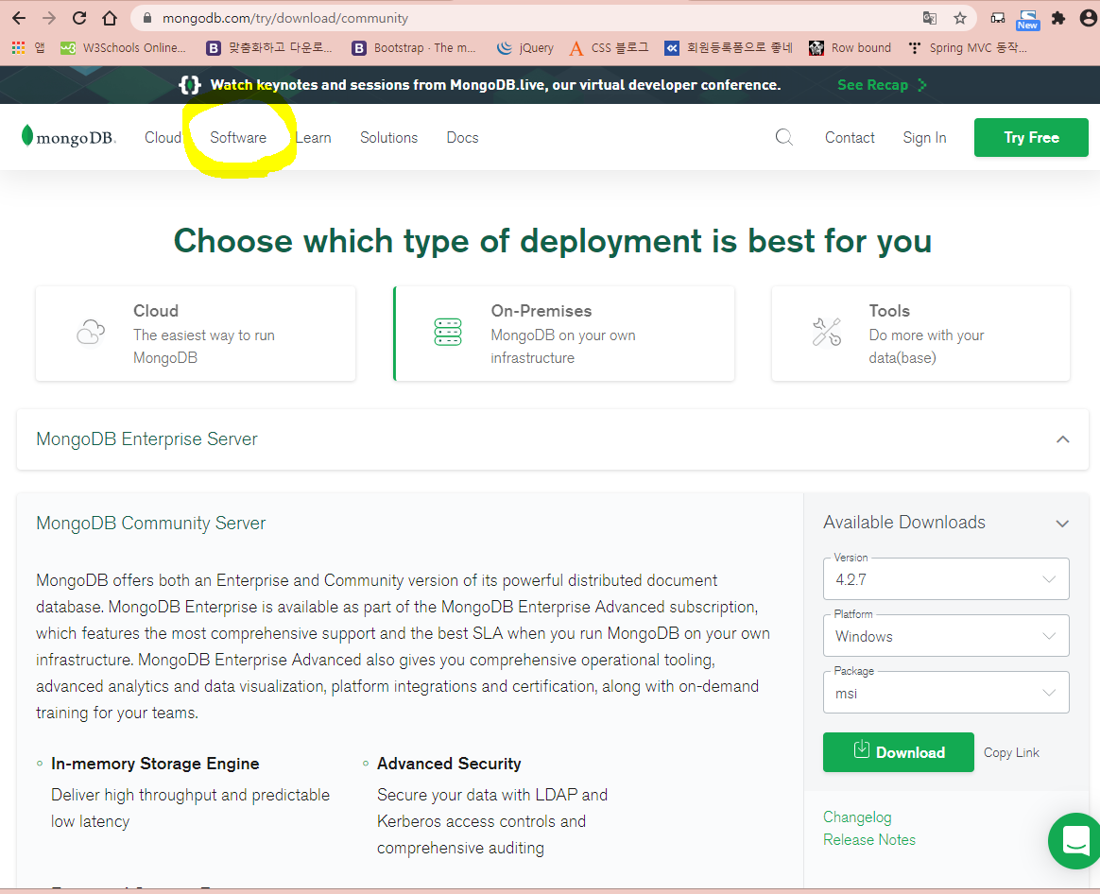The image size is (1100, 894).
Task: Click the server stack icon in On-Premises card
Action: [448, 332]
